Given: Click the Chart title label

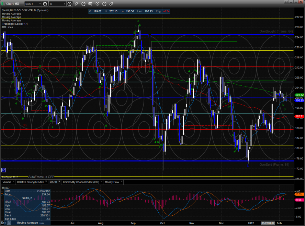Looking at the screenshot, I should coord(10,4).
